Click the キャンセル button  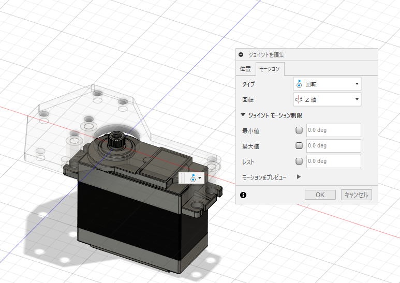tap(357, 195)
